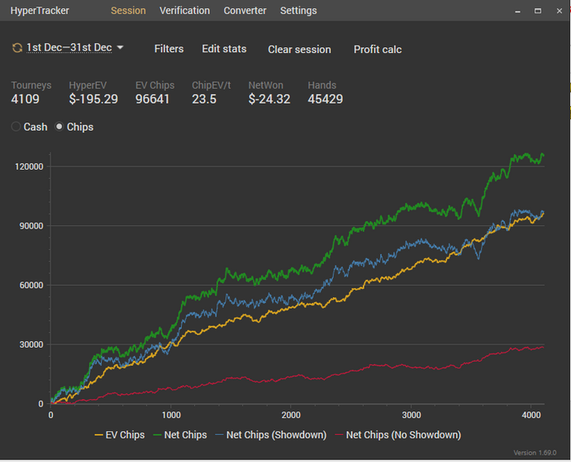The width and height of the screenshot is (571, 462).
Task: Close the HyperTracker window
Action: click(x=556, y=11)
